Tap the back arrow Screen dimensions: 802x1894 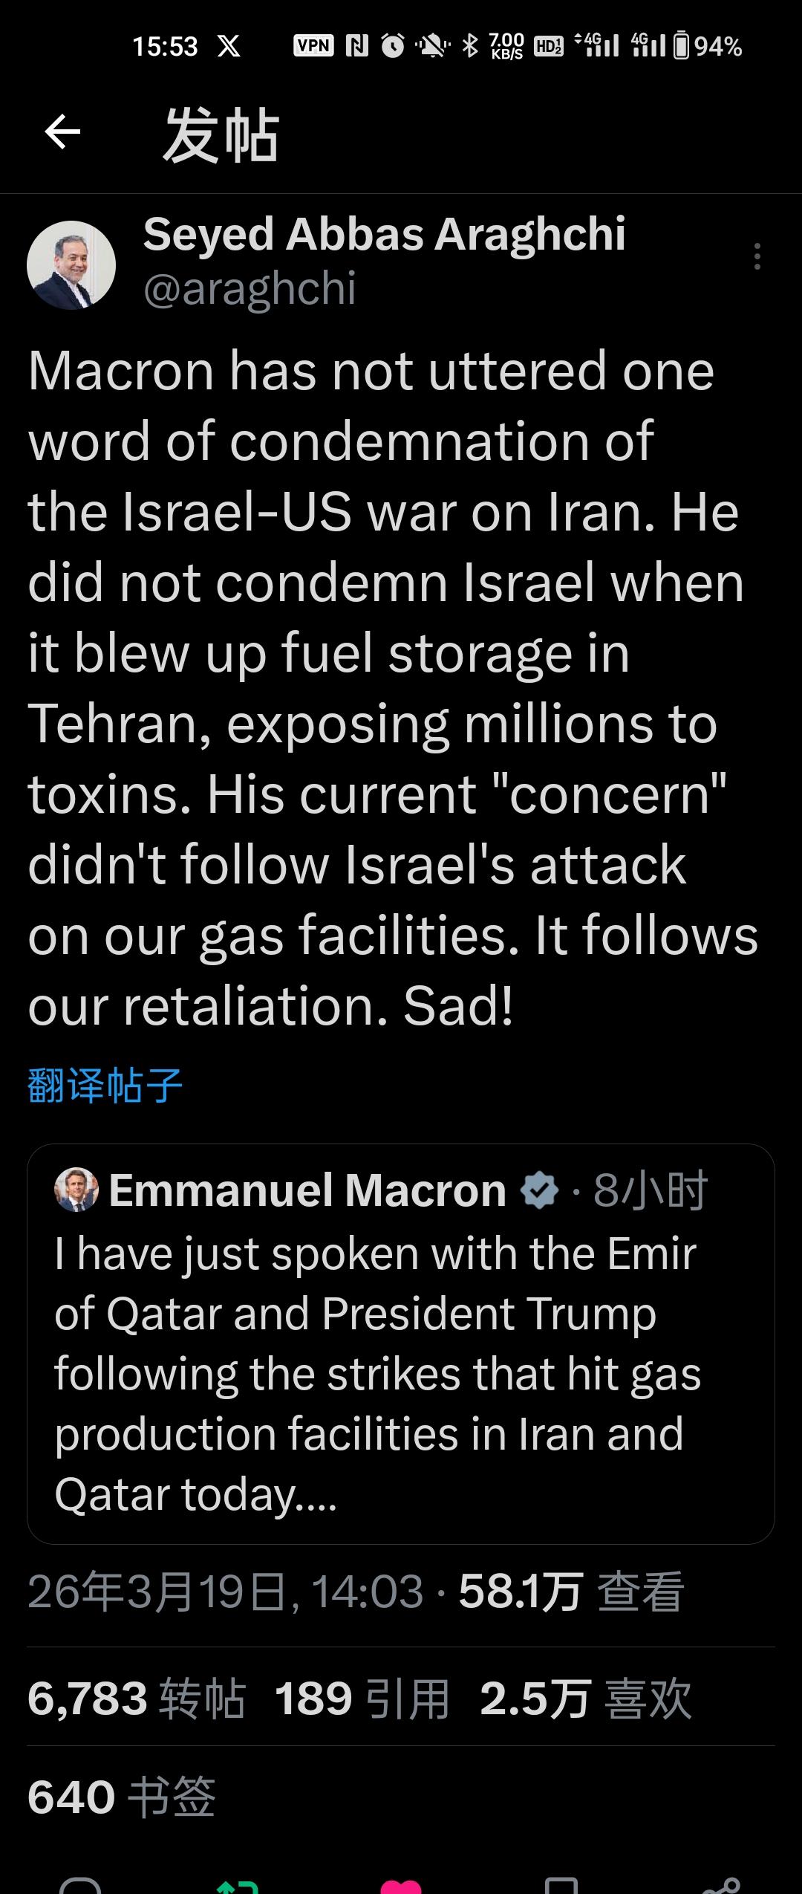click(62, 133)
